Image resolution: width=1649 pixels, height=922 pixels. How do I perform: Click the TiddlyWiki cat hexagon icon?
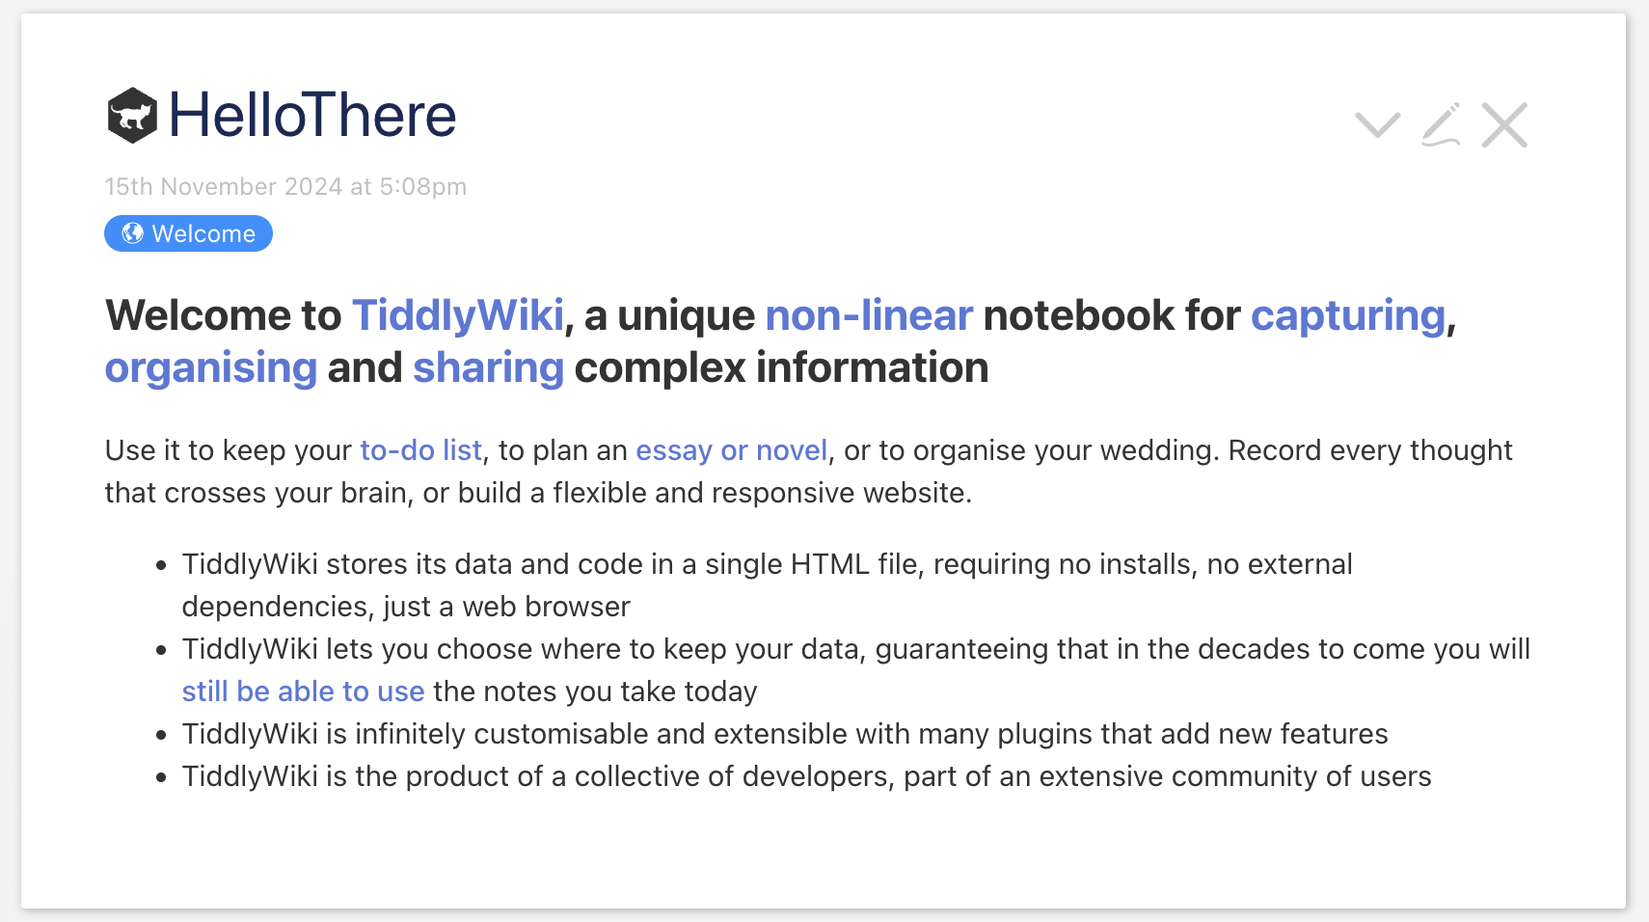132,116
